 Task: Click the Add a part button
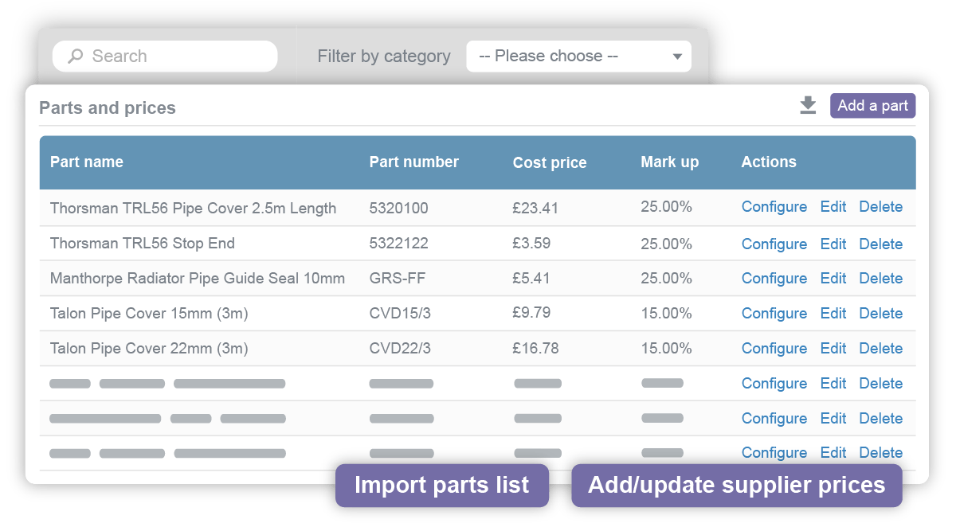[872, 105]
